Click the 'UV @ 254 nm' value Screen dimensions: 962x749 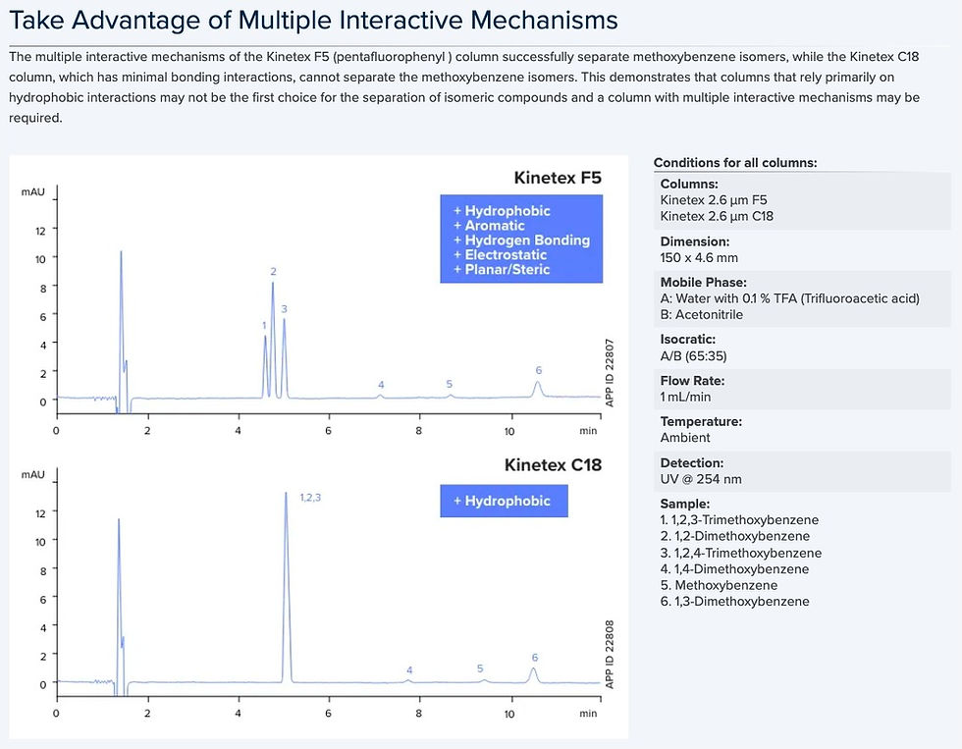tap(701, 479)
